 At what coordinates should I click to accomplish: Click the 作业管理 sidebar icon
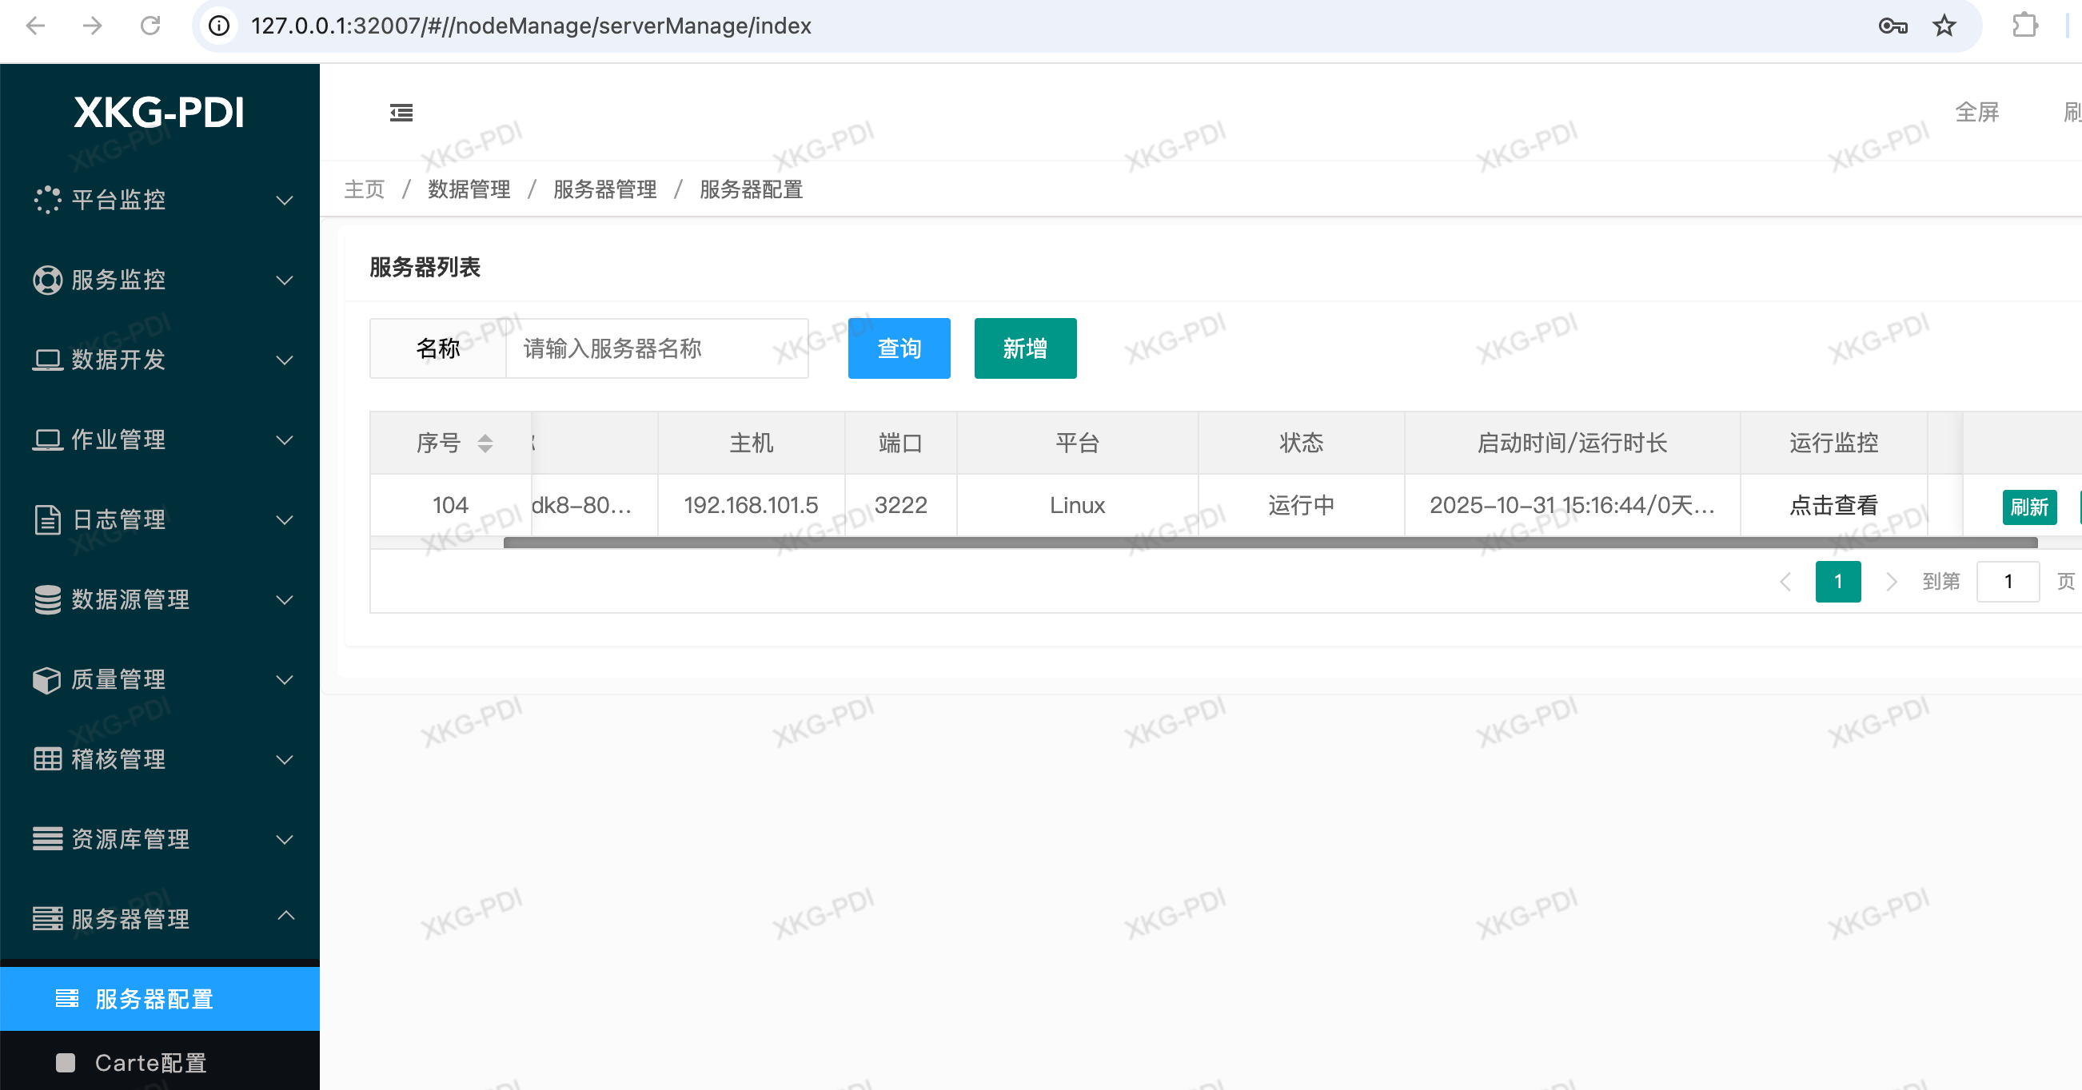point(49,440)
